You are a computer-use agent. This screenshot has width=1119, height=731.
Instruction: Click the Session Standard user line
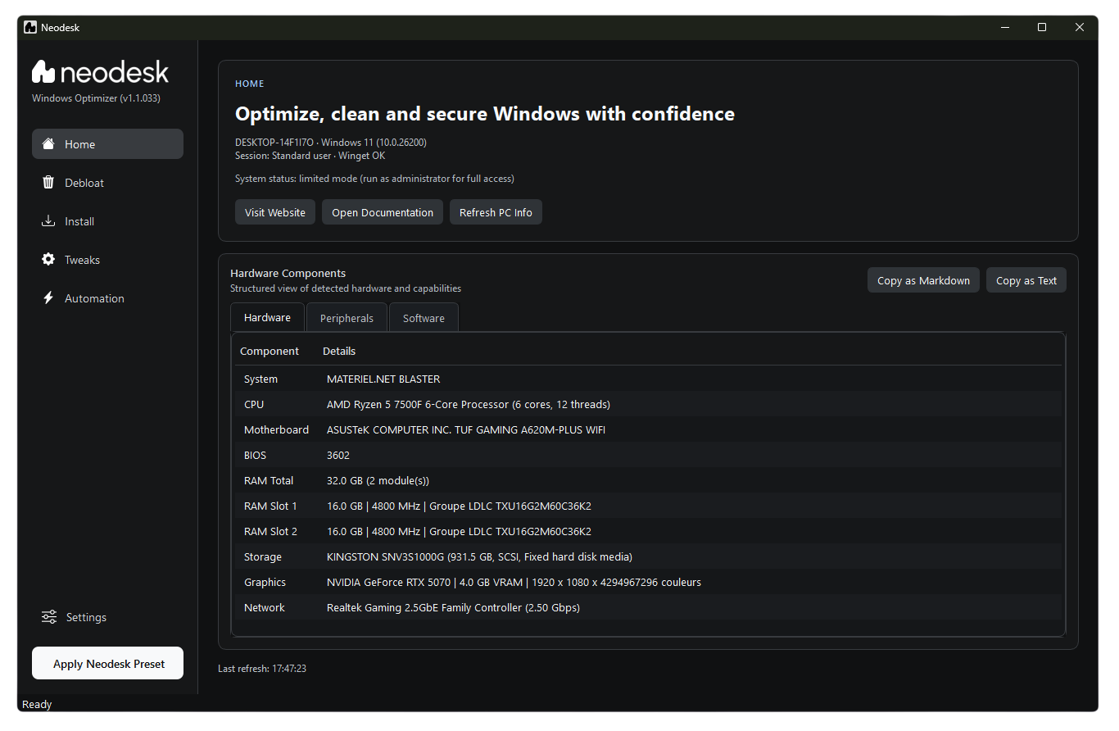tap(310, 156)
